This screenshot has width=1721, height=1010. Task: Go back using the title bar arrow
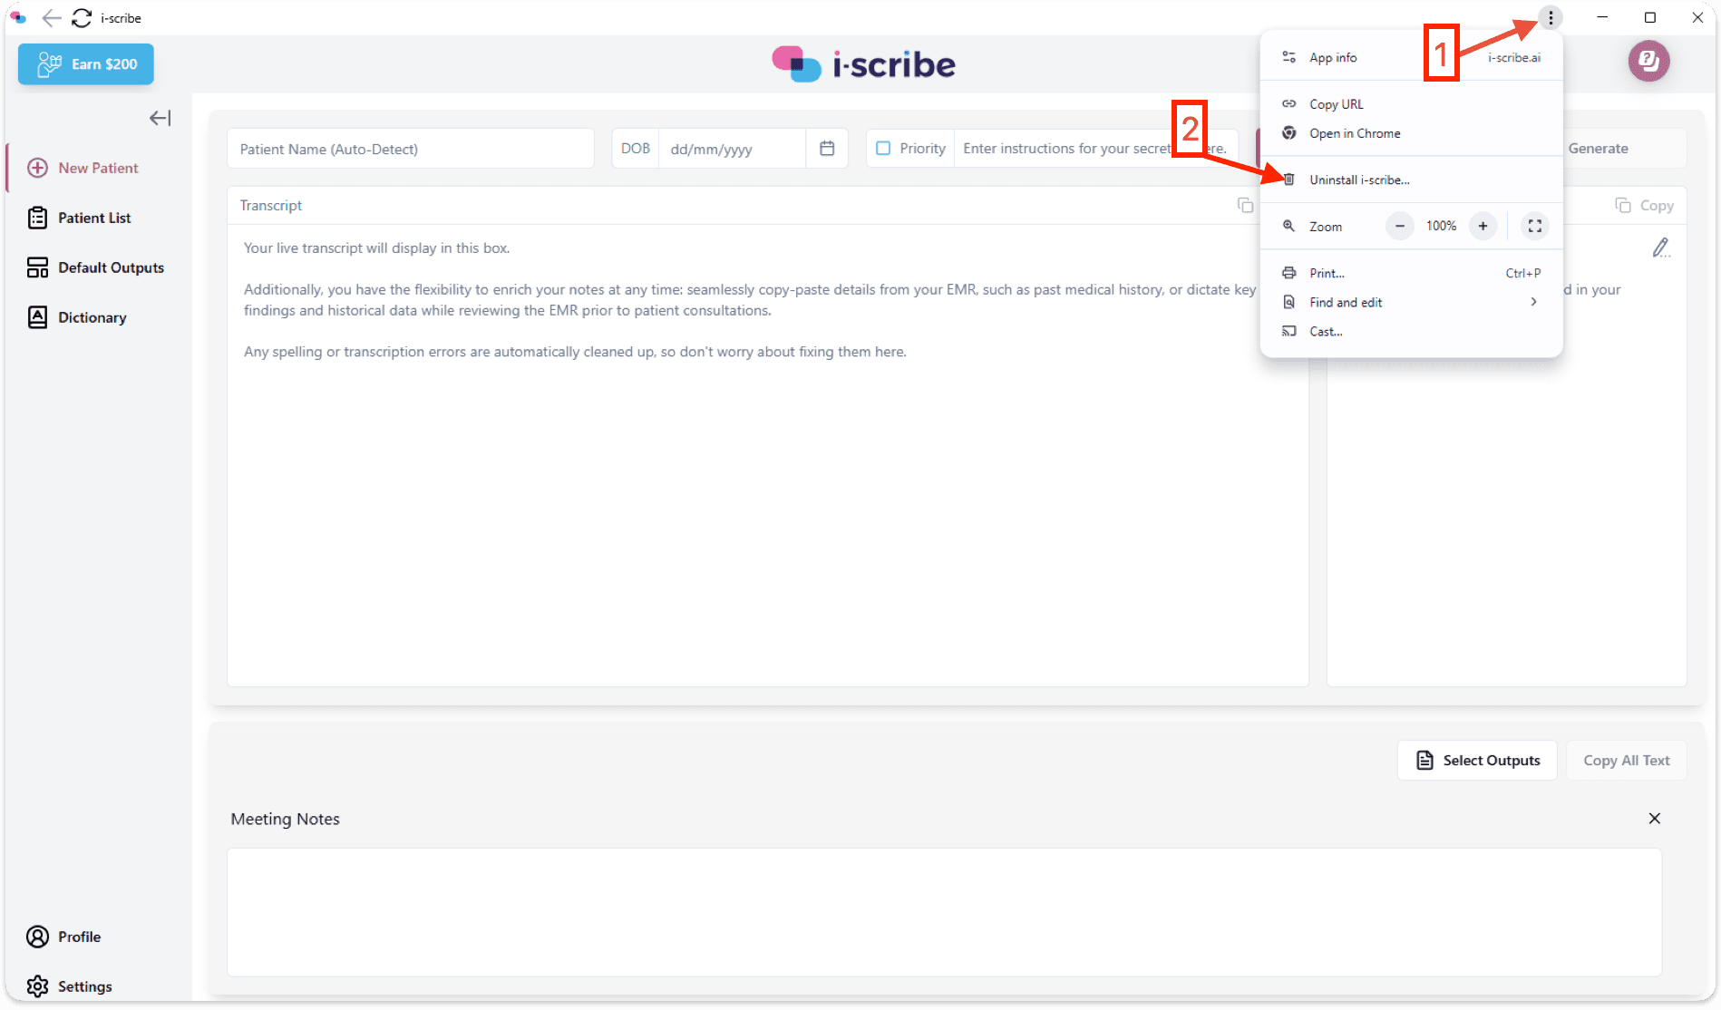click(52, 18)
